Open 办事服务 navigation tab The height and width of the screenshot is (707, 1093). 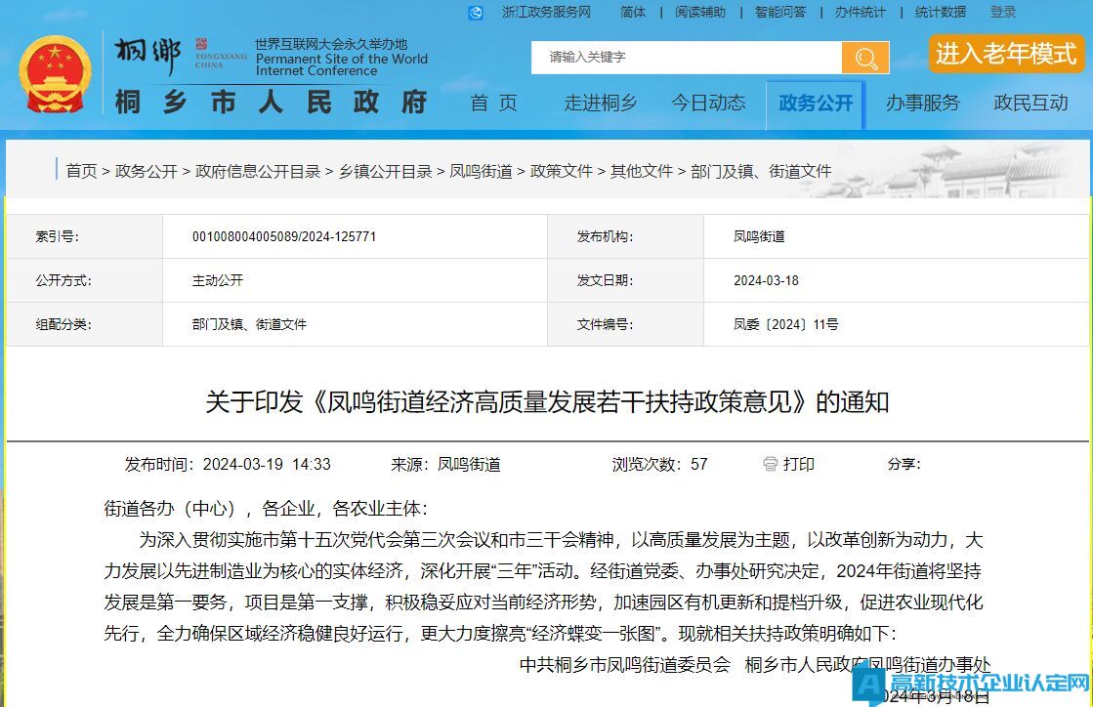click(x=923, y=104)
